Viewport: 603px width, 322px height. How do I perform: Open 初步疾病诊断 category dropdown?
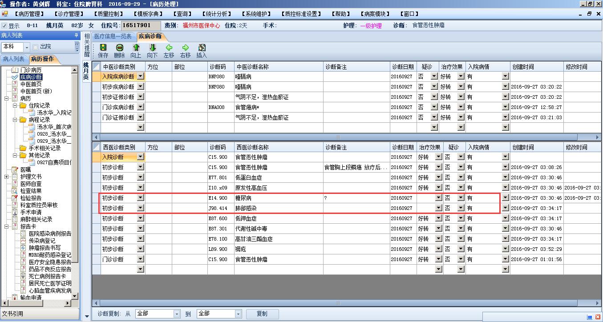[141, 87]
